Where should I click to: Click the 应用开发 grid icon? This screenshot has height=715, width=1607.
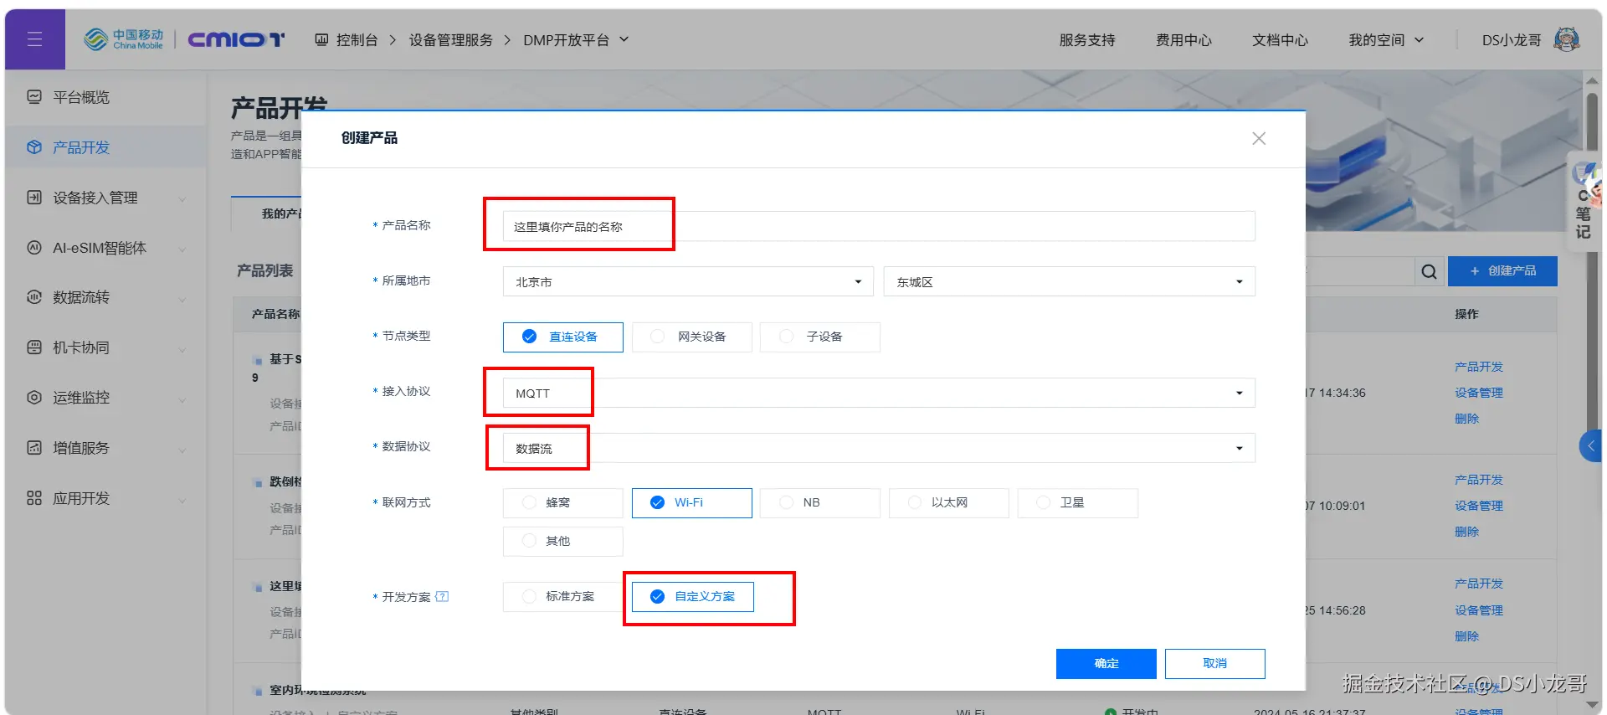click(34, 498)
